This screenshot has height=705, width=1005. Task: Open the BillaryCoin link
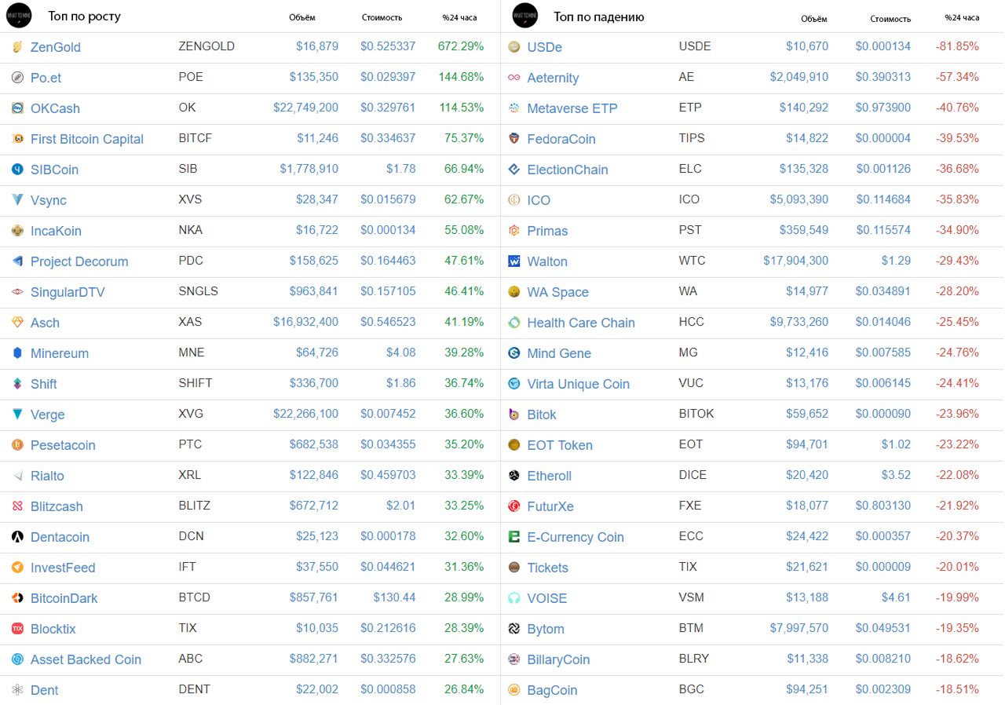click(x=558, y=659)
